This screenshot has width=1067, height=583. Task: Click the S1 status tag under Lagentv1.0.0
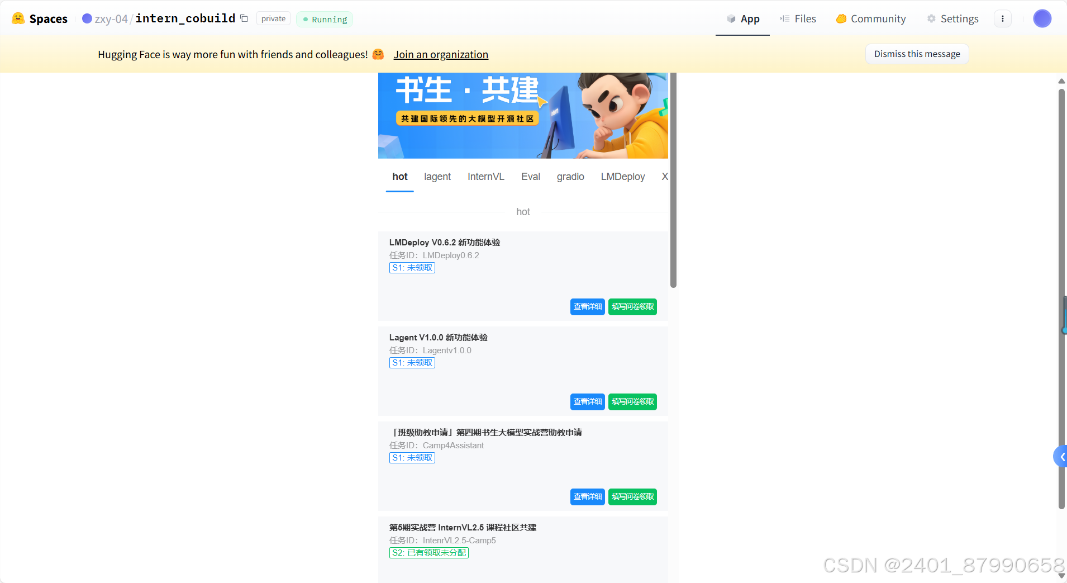tap(412, 363)
